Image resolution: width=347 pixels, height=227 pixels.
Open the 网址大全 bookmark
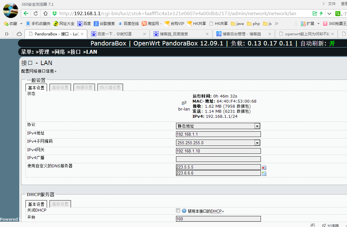[64, 23]
